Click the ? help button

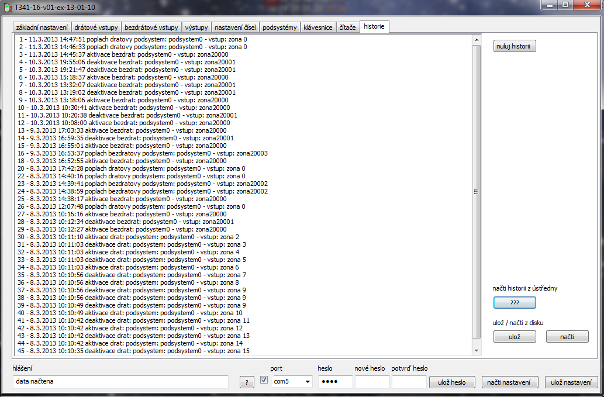click(x=247, y=382)
